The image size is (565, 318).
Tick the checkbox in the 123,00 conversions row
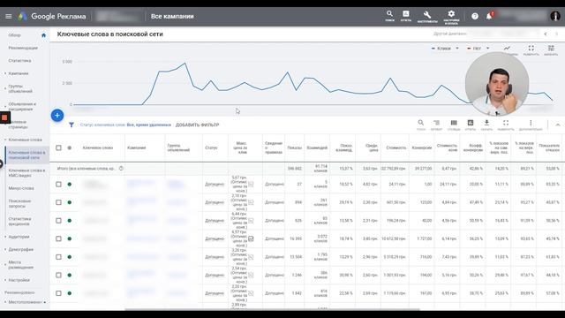pos(58,202)
